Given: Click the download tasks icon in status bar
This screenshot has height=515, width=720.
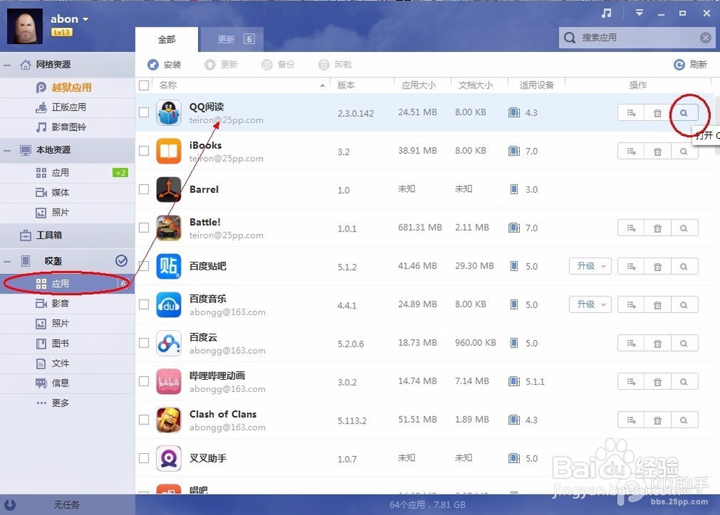Looking at the screenshot, I should 10,504.
